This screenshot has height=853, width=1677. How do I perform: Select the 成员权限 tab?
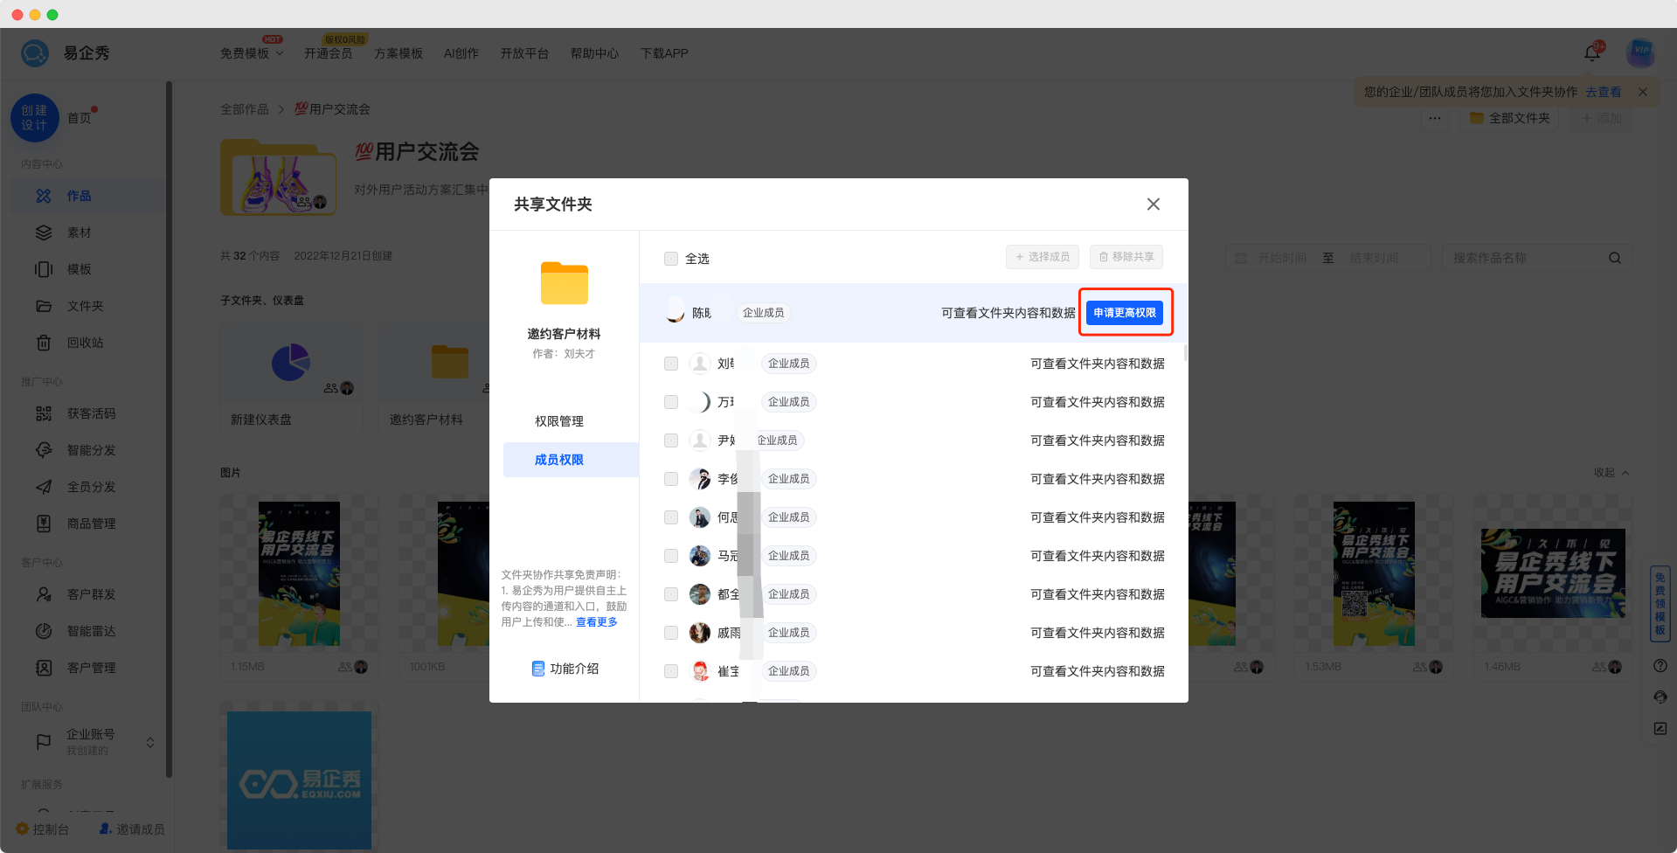(x=559, y=460)
